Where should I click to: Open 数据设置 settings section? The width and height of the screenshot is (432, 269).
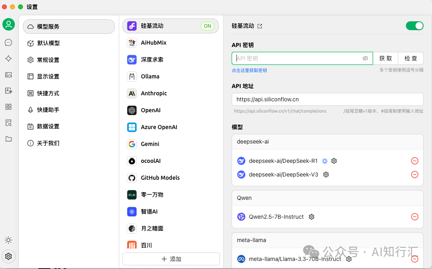(69, 126)
